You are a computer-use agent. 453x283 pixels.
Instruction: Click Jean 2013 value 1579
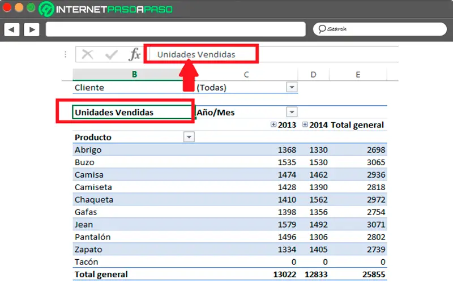287,224
